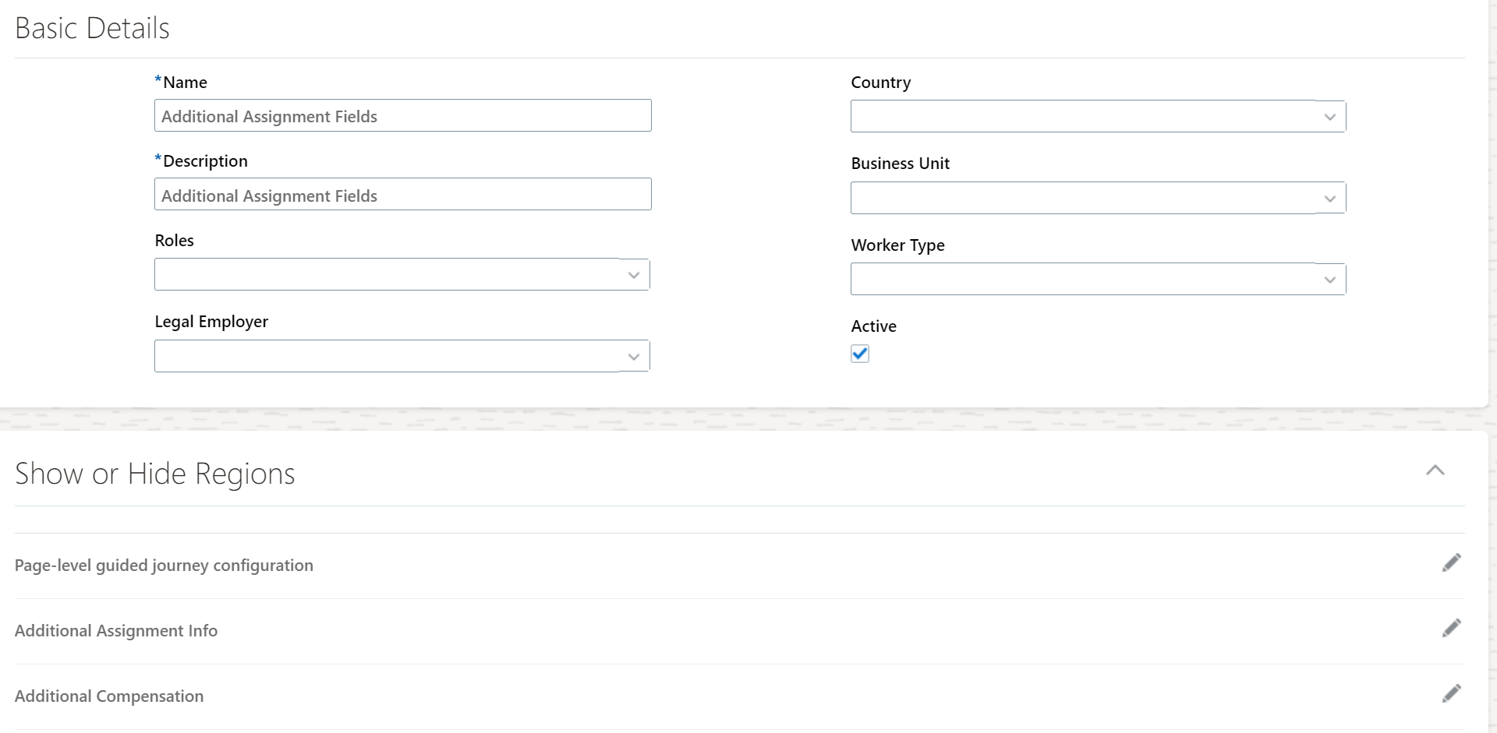This screenshot has height=733, width=1497.
Task: Click the 'Basic Details' heading
Action: (x=92, y=28)
